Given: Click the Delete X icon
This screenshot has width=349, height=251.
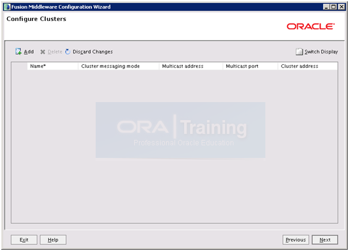Looking at the screenshot, I should click(43, 52).
